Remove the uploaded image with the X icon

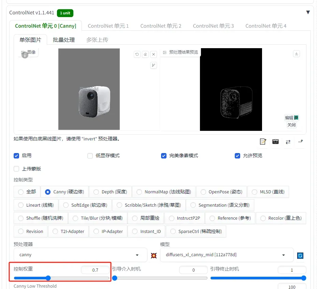point(154,54)
